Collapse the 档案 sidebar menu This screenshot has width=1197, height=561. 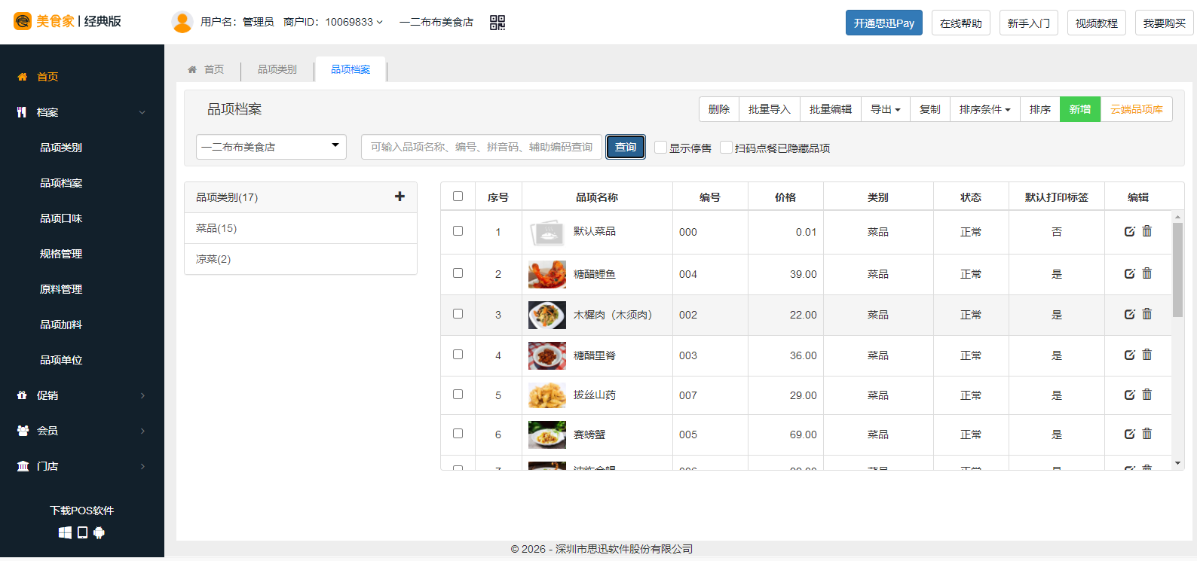click(x=82, y=112)
